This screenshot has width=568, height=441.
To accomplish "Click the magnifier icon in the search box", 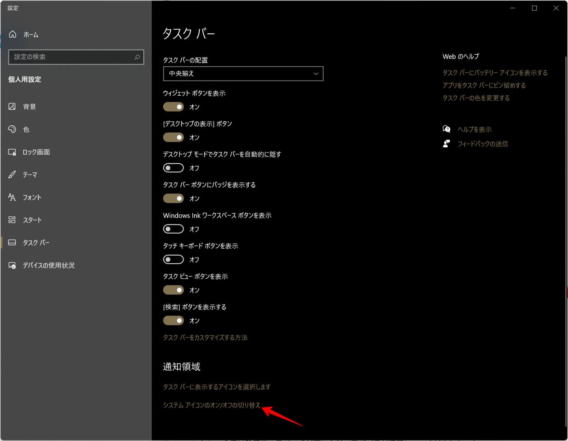I will click(x=137, y=57).
